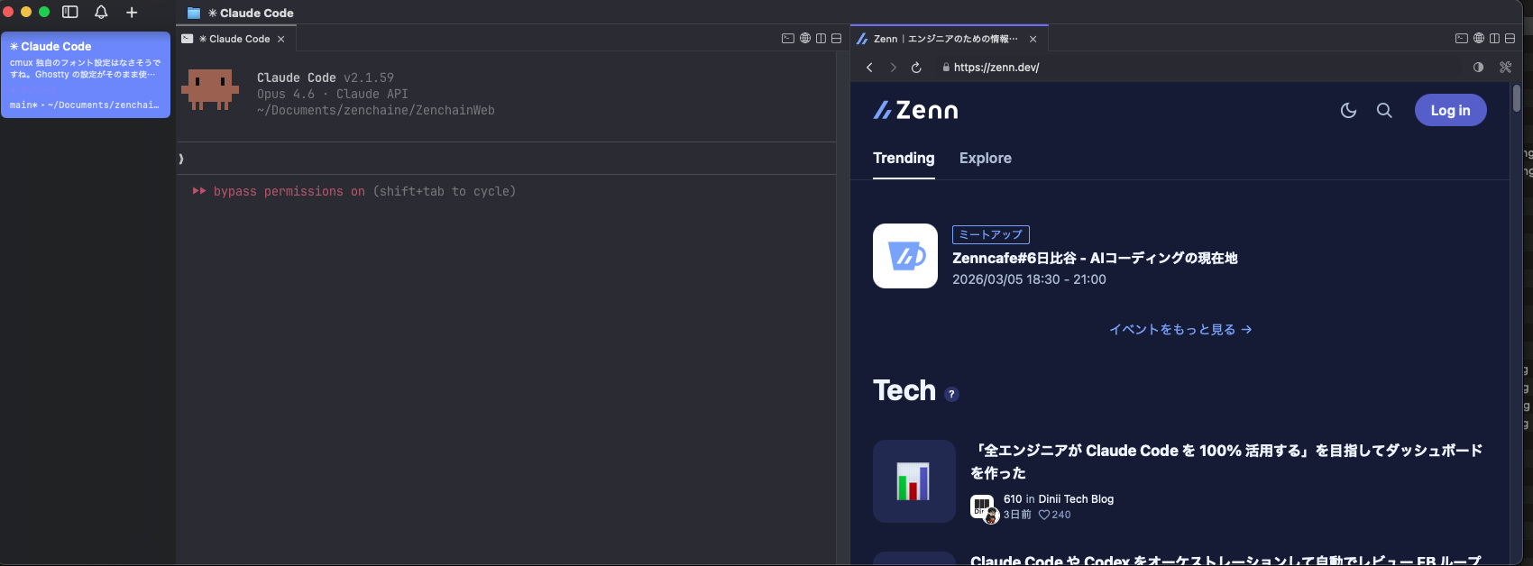Click the Opus 4.6 · Claude API text

click(x=333, y=94)
